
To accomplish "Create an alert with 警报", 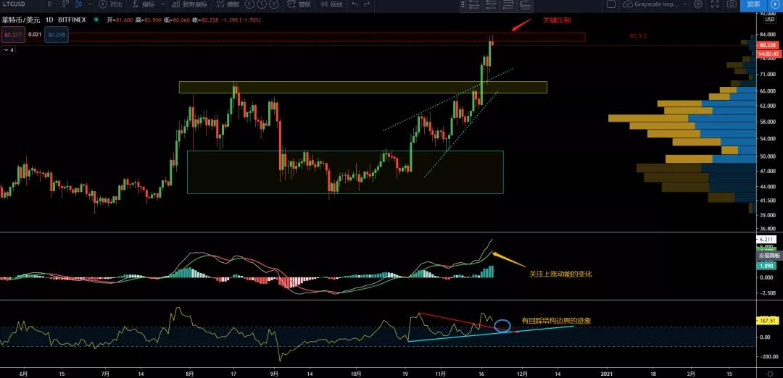I will 299,4.
